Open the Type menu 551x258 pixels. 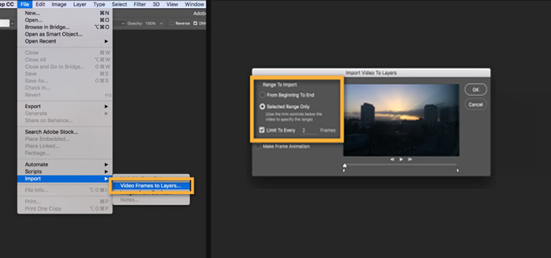(x=99, y=4)
